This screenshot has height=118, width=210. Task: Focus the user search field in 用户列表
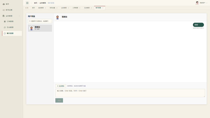[40, 21]
